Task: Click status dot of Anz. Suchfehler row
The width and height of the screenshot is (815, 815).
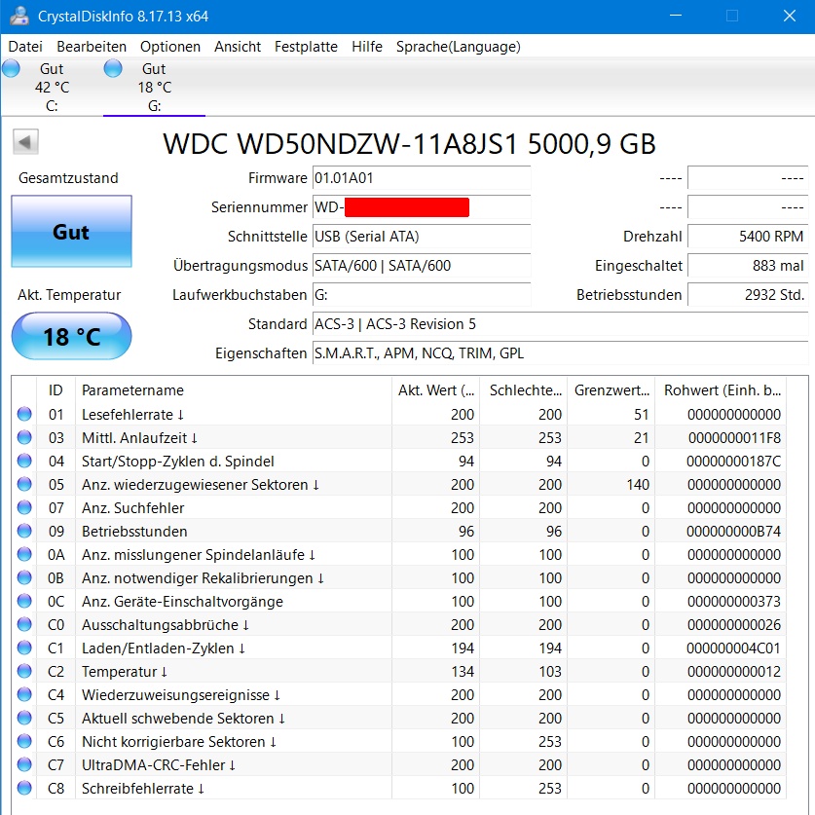Action: pos(24,507)
